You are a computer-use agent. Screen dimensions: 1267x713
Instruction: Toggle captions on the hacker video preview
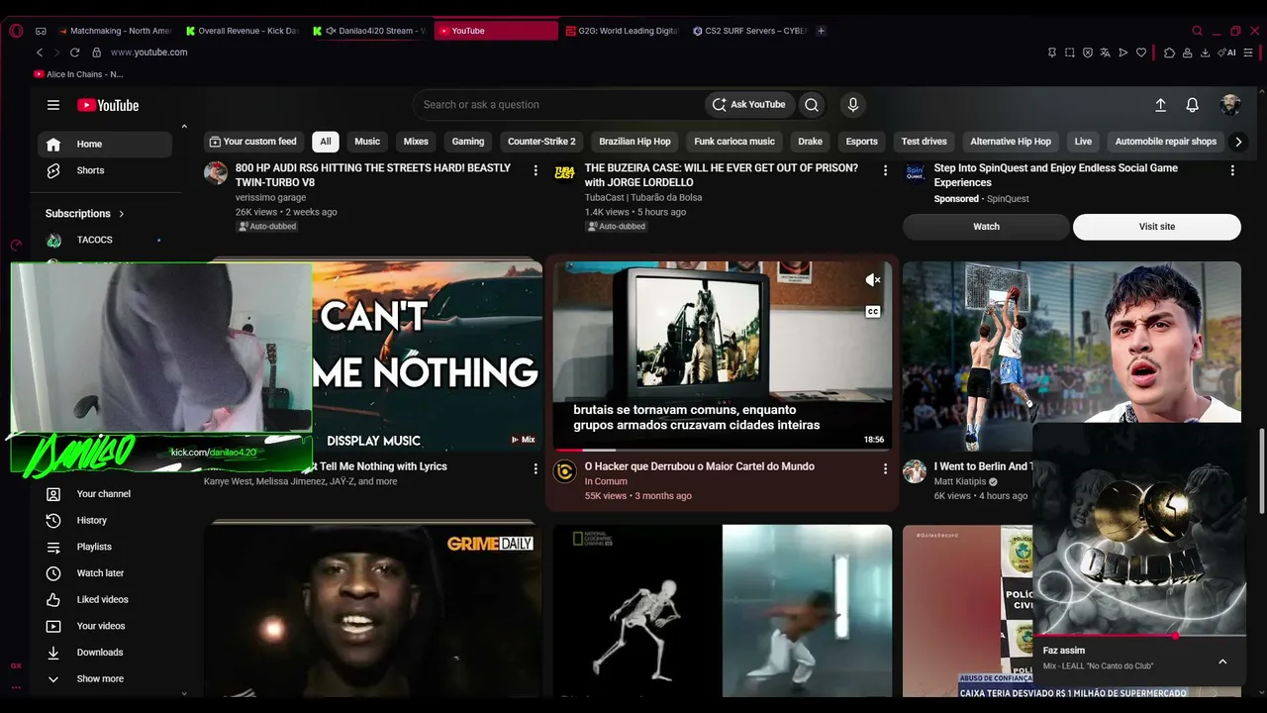873,311
